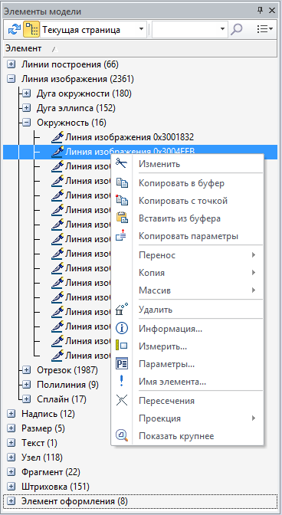Image resolution: width=282 pixels, height=515 pixels.
Task: Select the 'Сплайн (17)' tree label
Action: (61, 399)
